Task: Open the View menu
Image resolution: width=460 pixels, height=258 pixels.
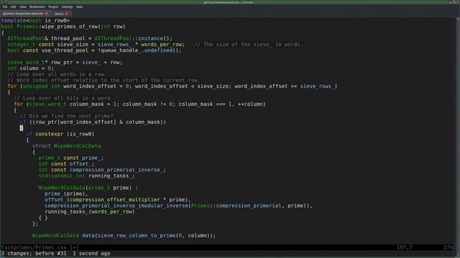Action: click(x=23, y=6)
